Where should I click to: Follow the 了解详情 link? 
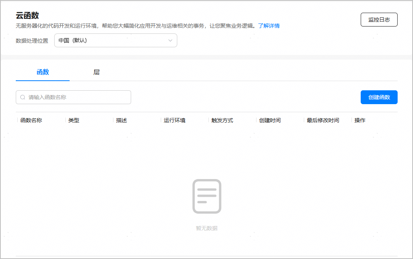point(269,26)
